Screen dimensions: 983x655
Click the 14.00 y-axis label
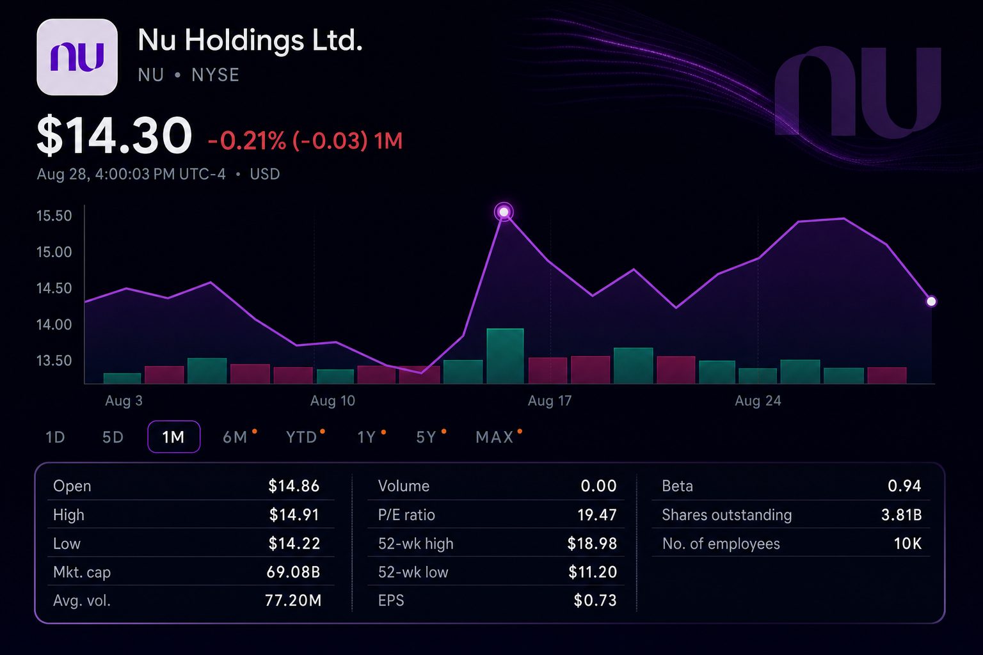pyautogui.click(x=54, y=325)
